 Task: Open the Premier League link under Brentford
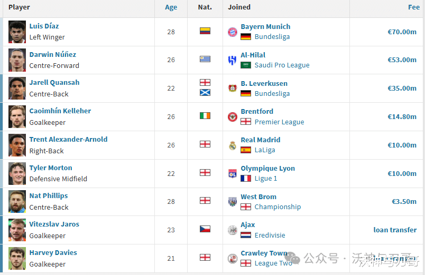tap(279, 122)
